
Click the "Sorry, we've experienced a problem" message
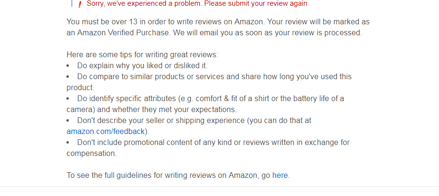point(197,3)
